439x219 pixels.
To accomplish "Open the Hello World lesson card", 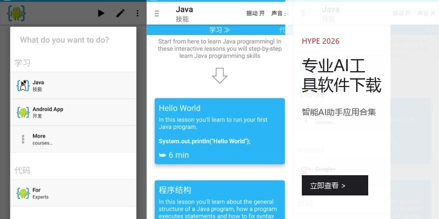I will (x=219, y=131).
